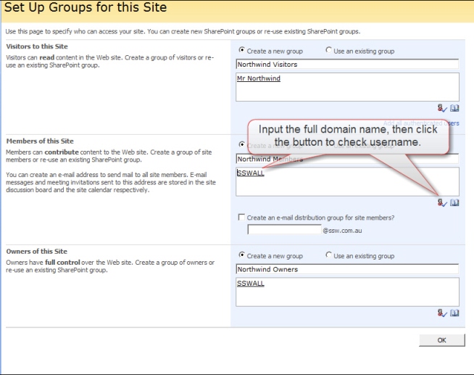Image resolution: width=474 pixels, height=375 pixels.
Task: Click SSWALL entry in Members users box
Action: pos(251,173)
